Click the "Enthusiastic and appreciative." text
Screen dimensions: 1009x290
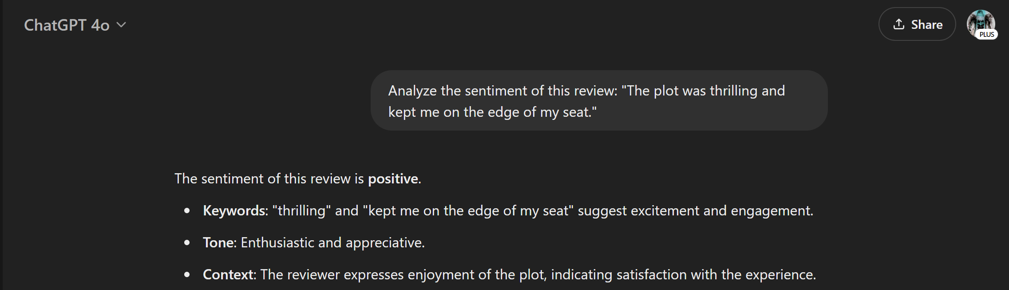pos(332,242)
